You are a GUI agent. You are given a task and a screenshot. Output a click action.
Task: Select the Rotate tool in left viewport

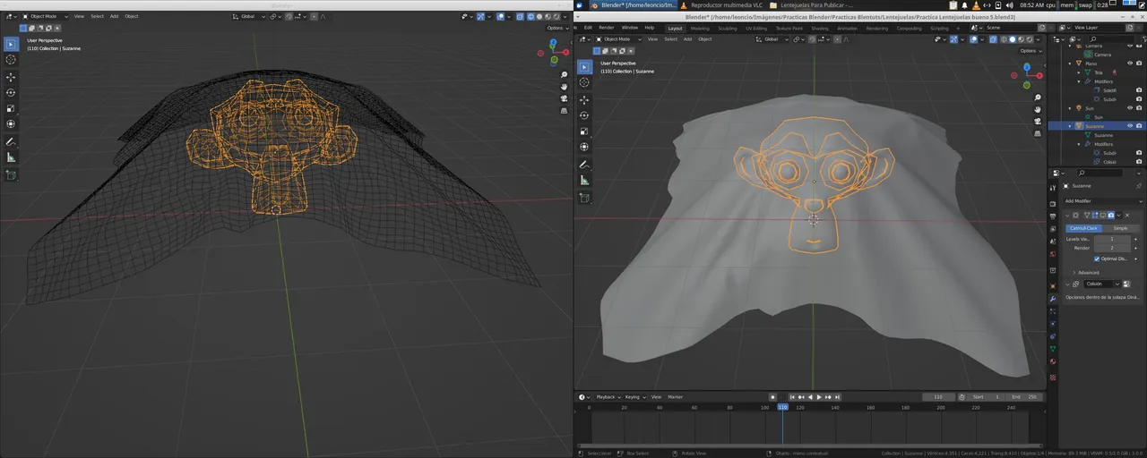(11, 93)
